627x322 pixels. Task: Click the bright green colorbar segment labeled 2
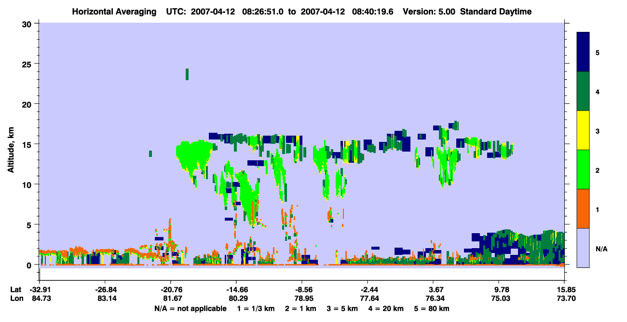coord(583,169)
